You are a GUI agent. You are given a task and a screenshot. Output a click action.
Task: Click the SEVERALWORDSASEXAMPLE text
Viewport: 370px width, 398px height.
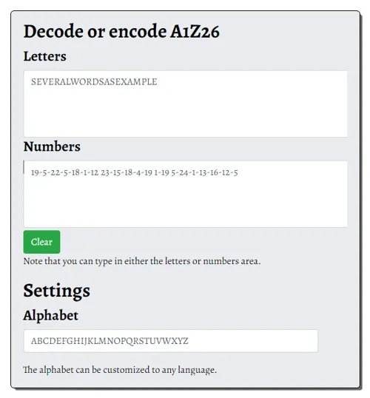pyautogui.click(x=94, y=81)
